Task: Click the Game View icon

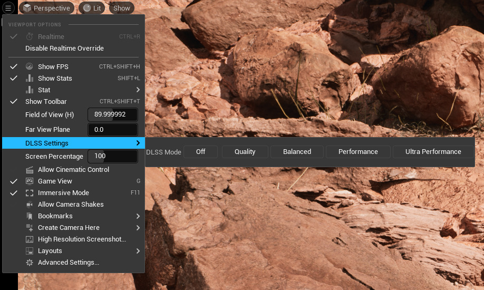Action: pos(30,181)
